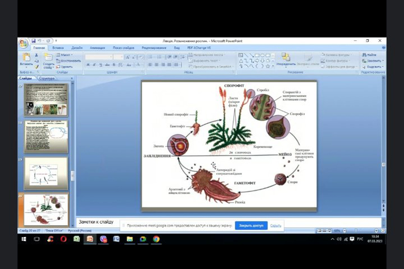Open the font name combo box
The width and height of the screenshot is (404, 269).
click(x=98, y=57)
